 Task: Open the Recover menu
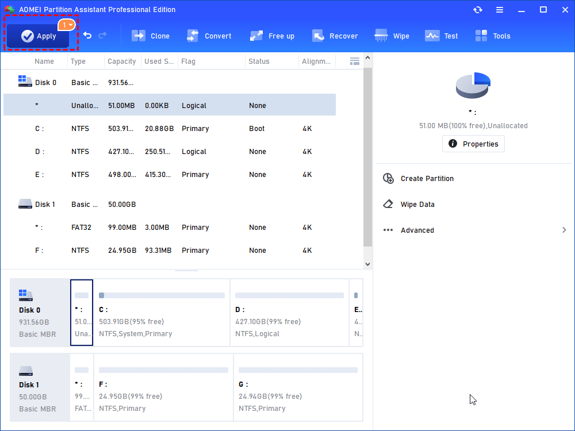click(x=335, y=36)
